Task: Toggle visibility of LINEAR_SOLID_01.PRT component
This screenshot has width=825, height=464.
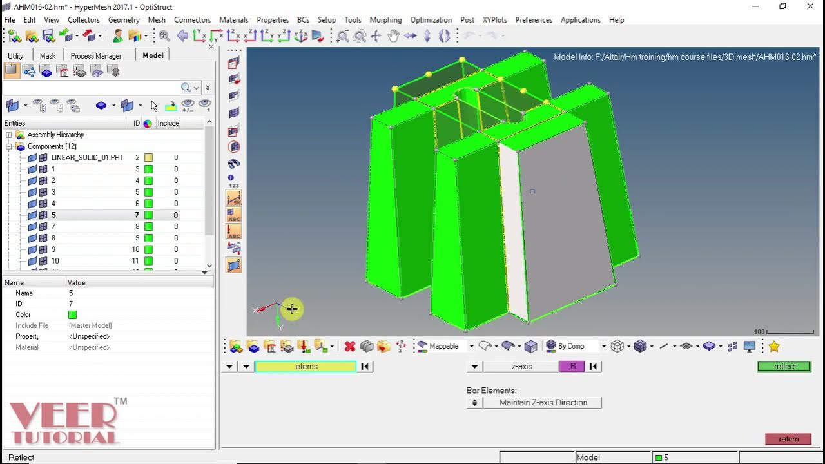Action: [x=32, y=158]
